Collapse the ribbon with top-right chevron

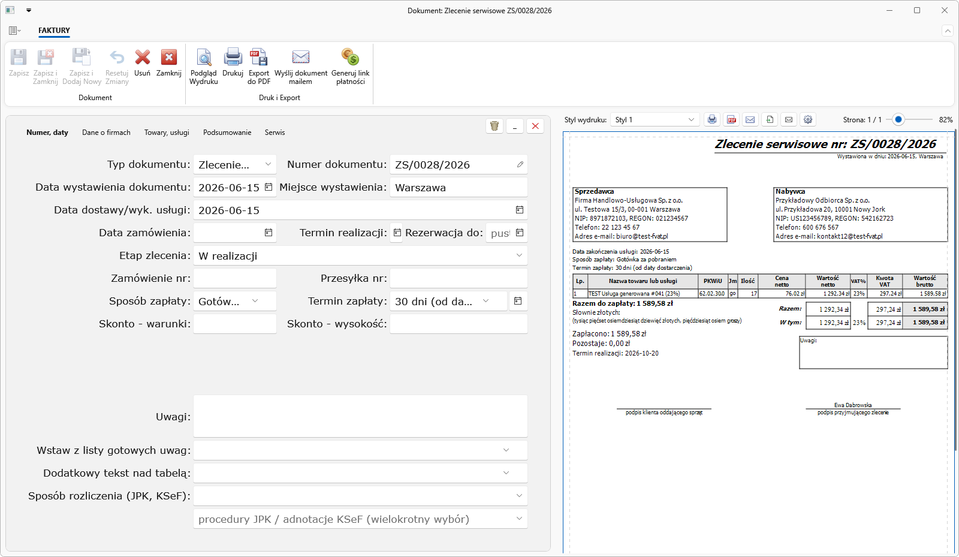click(947, 31)
